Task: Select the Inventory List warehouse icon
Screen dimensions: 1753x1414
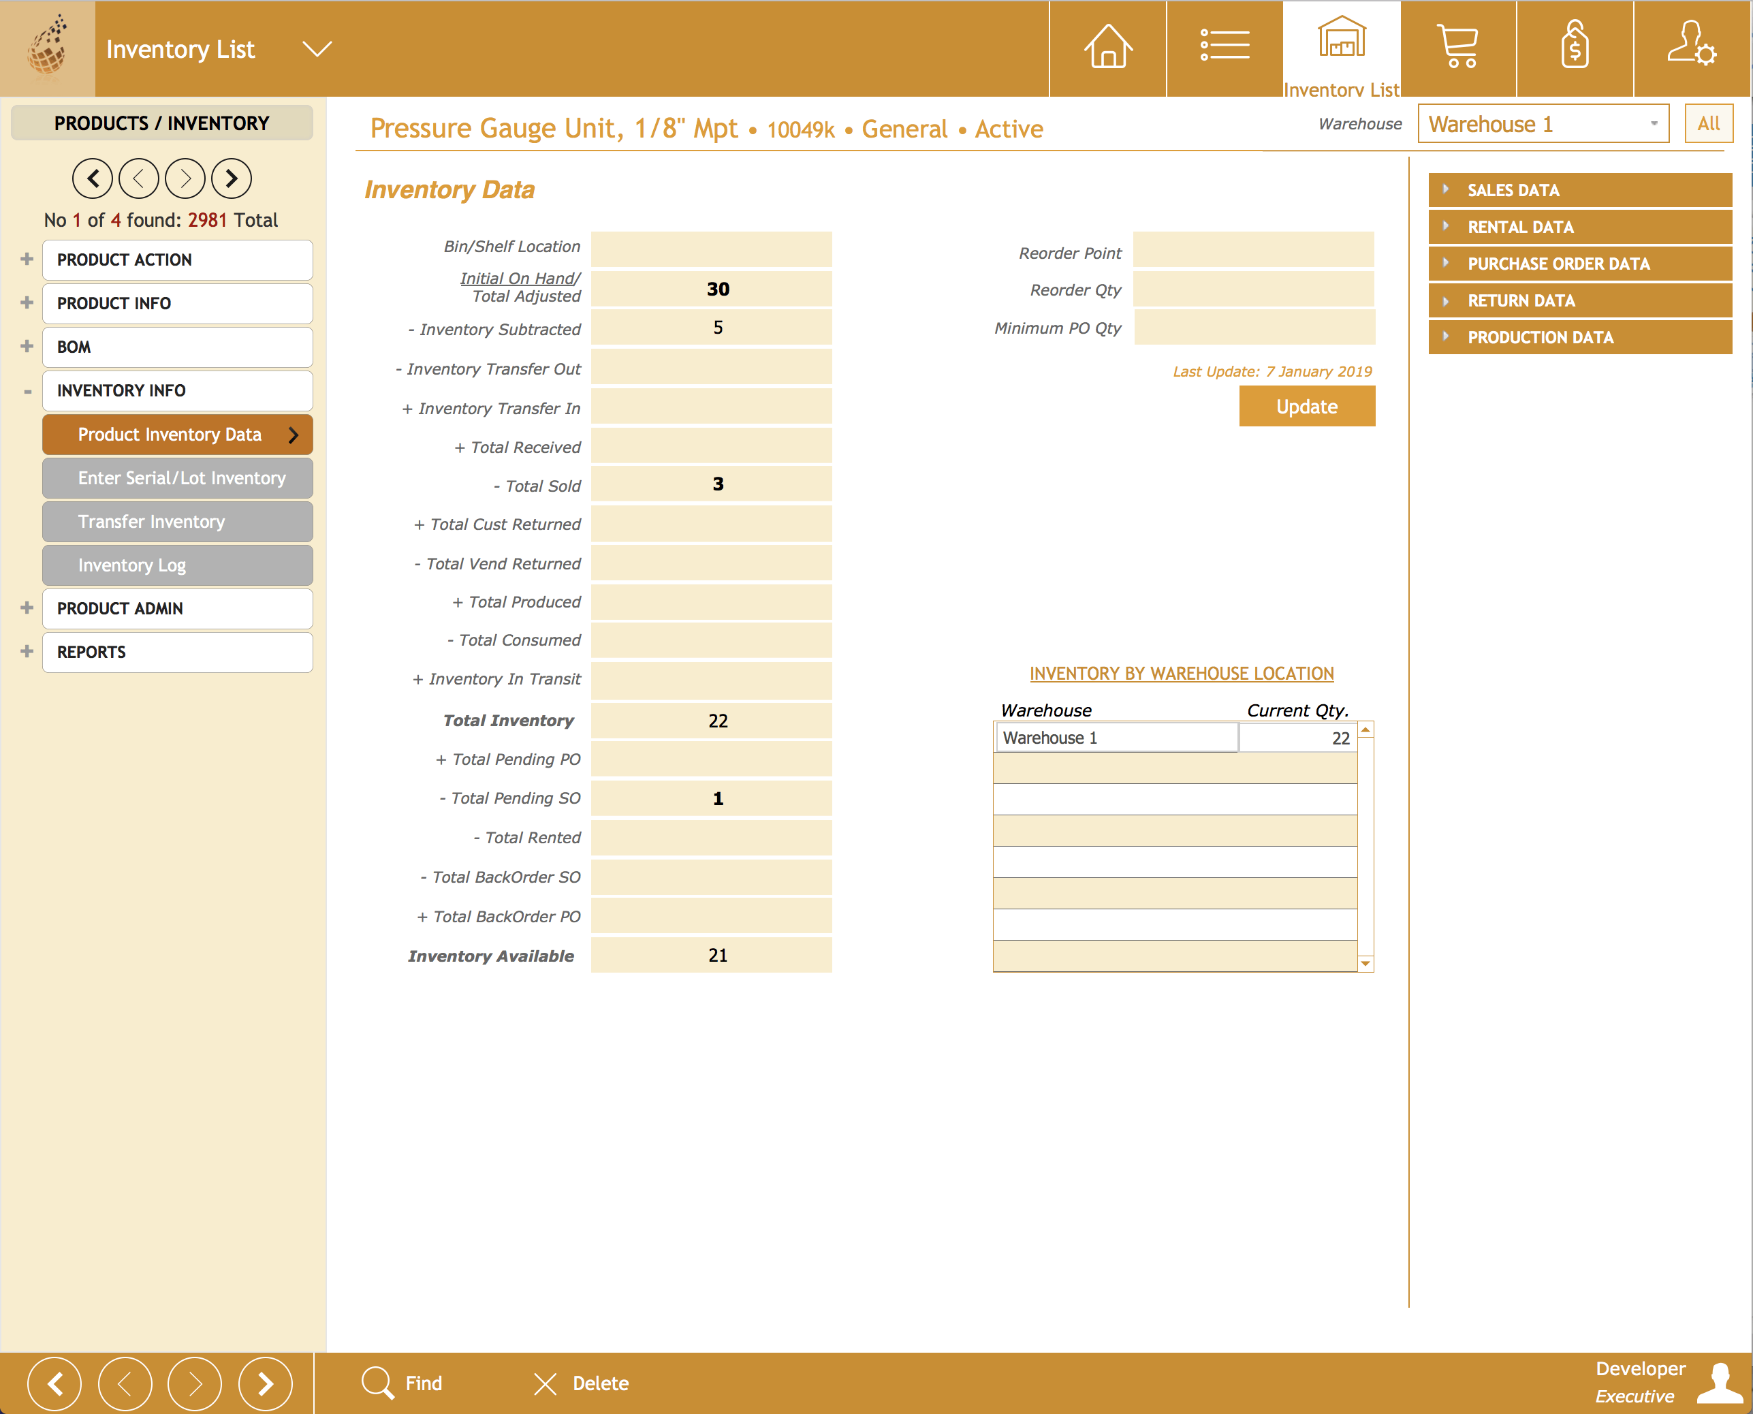Action: pyautogui.click(x=1341, y=37)
